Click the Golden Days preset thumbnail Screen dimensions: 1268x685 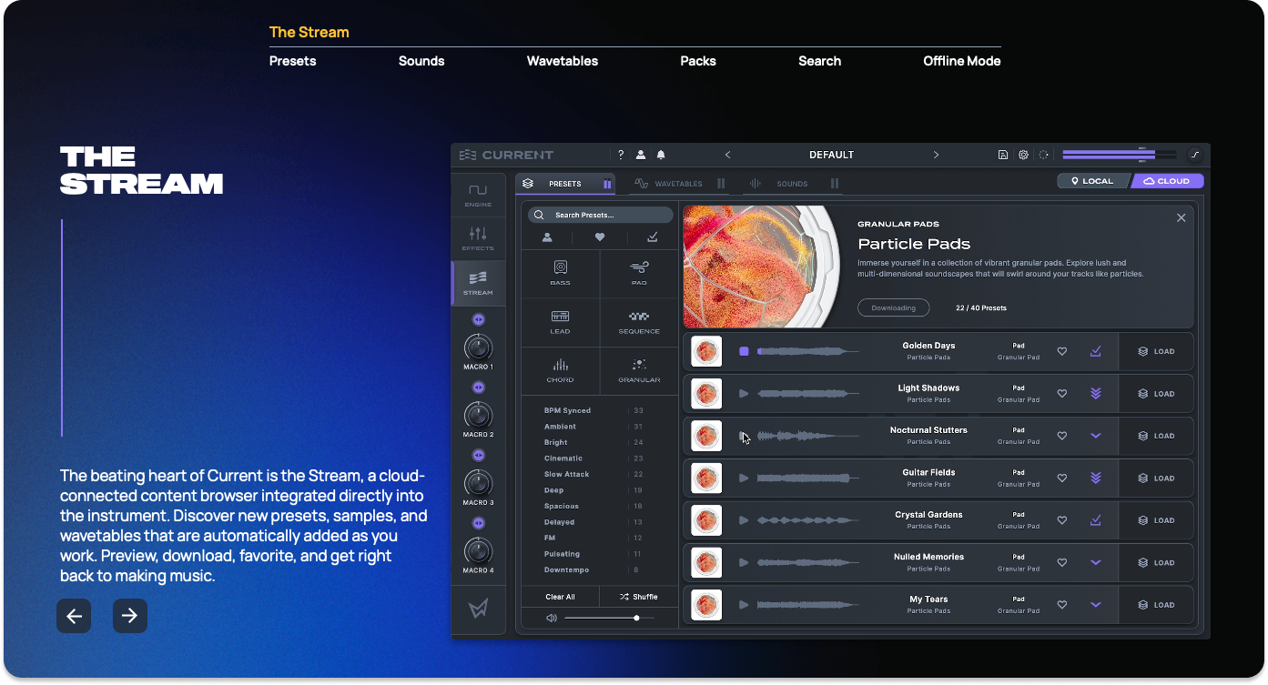tap(706, 351)
